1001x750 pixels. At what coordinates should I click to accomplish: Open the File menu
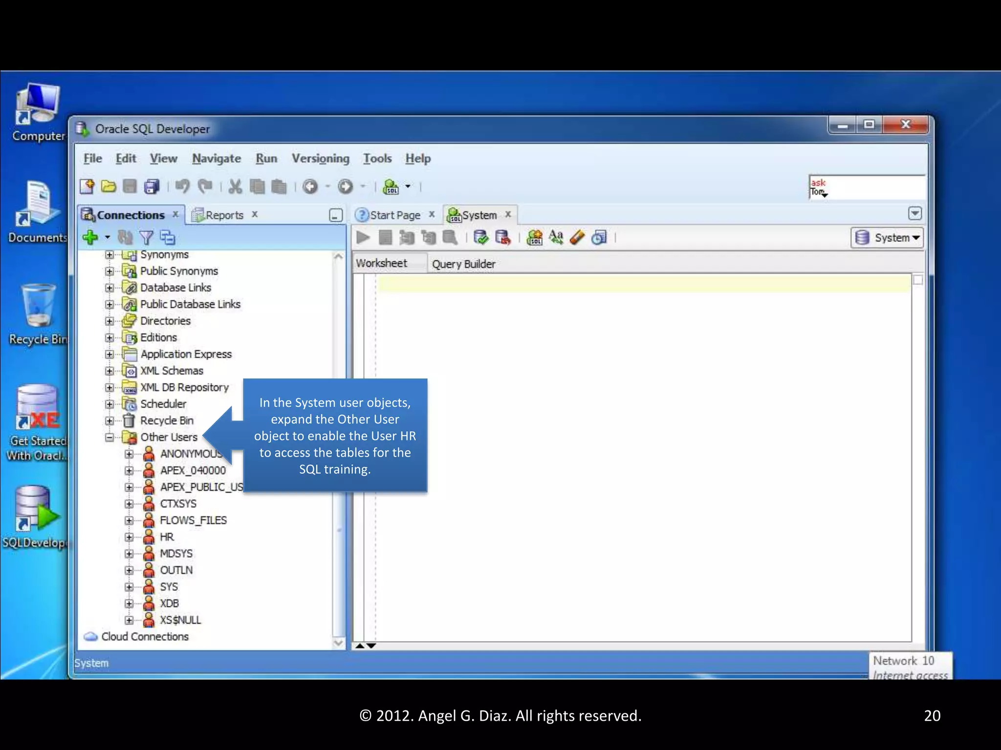[x=93, y=158]
